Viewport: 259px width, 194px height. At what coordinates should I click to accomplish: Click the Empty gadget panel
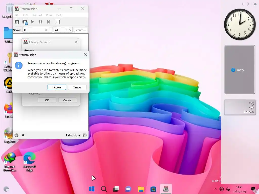(240, 69)
